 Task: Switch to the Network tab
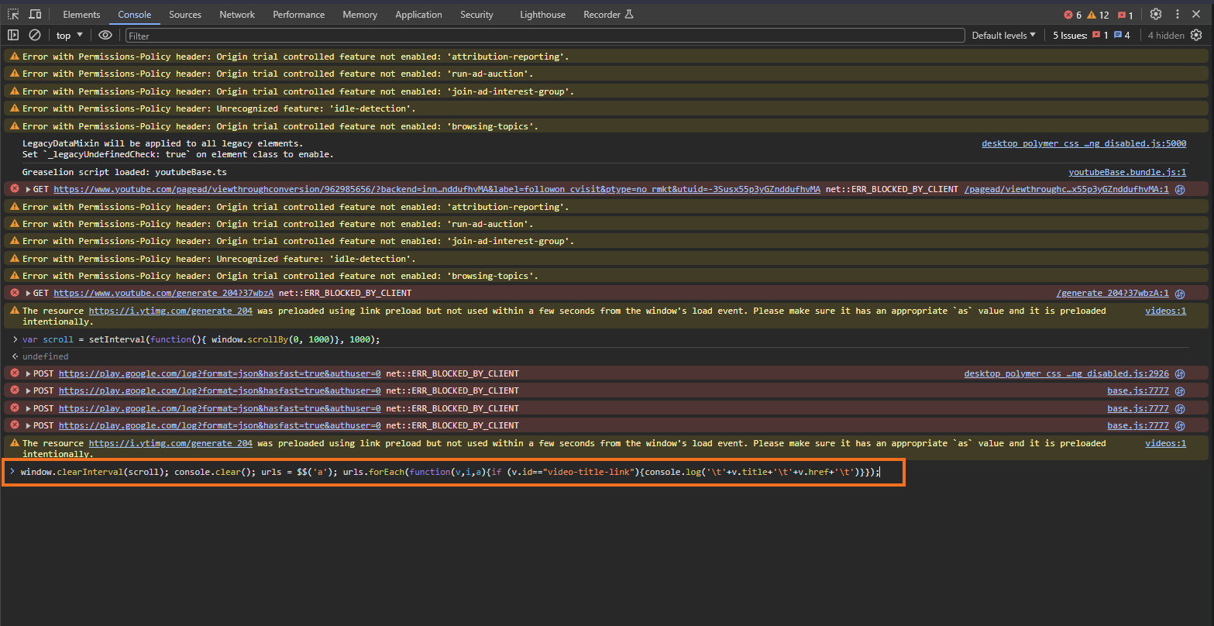pos(237,15)
